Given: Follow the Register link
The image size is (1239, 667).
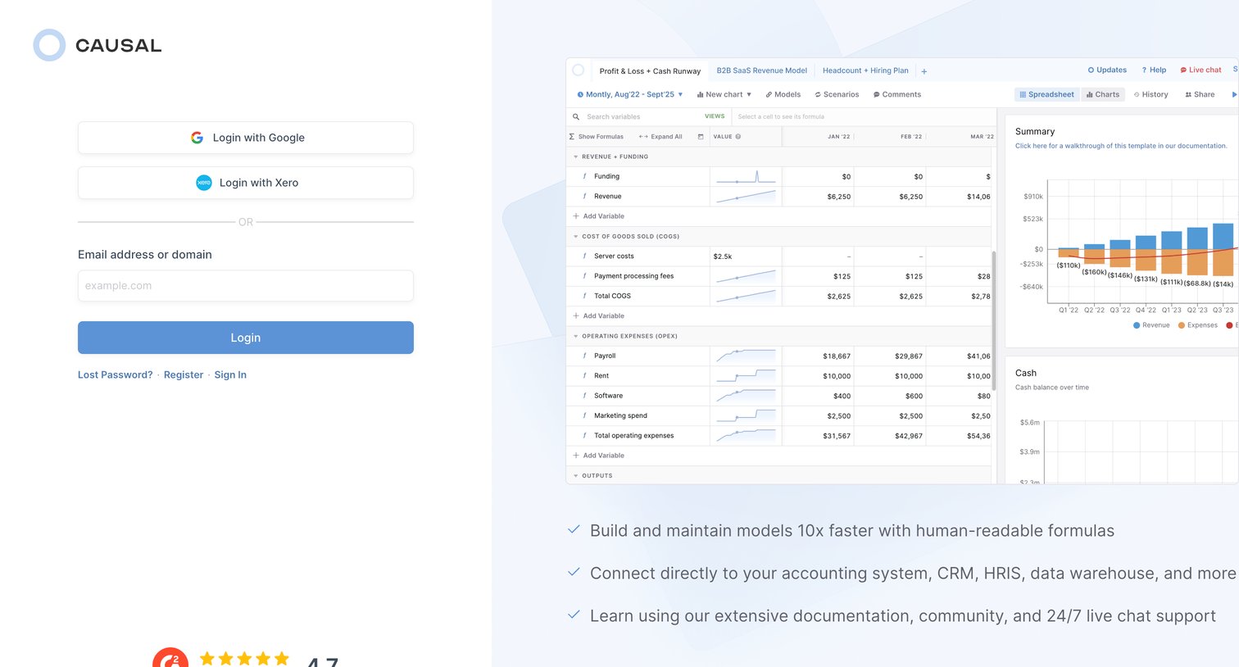Looking at the screenshot, I should [x=184, y=374].
